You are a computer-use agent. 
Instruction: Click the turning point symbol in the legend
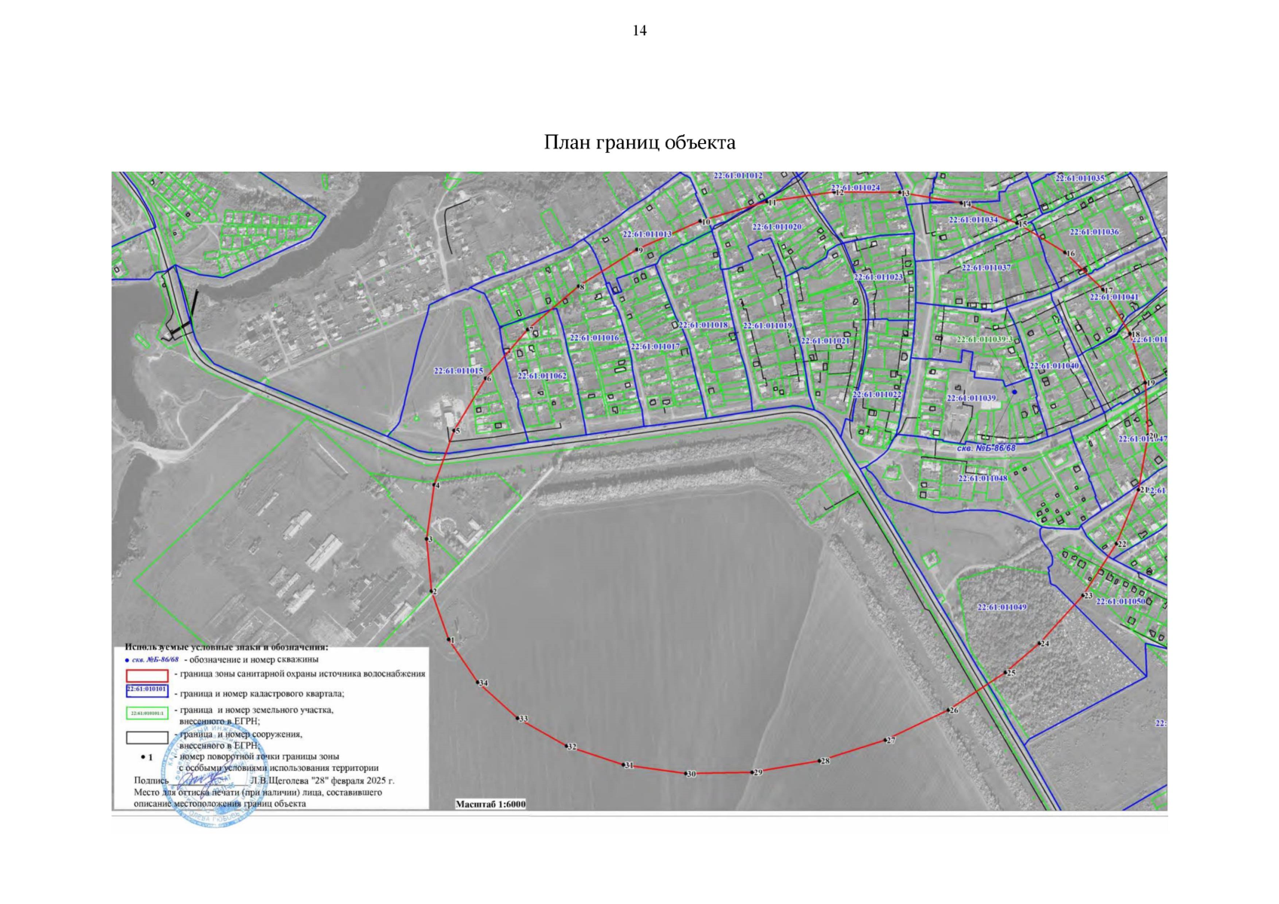tap(142, 757)
